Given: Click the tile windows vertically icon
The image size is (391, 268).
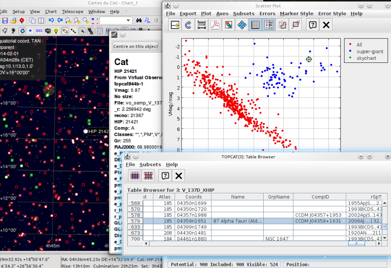Looking at the screenshot, I should coord(41,20).
